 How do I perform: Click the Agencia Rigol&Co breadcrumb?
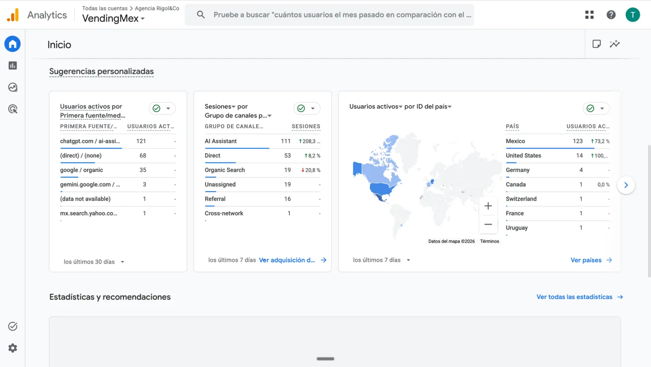pos(157,8)
